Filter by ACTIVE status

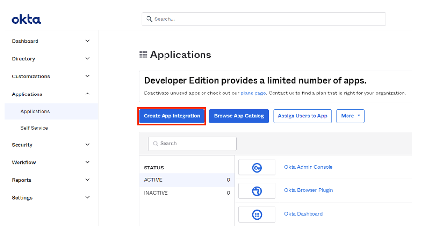tap(187, 180)
